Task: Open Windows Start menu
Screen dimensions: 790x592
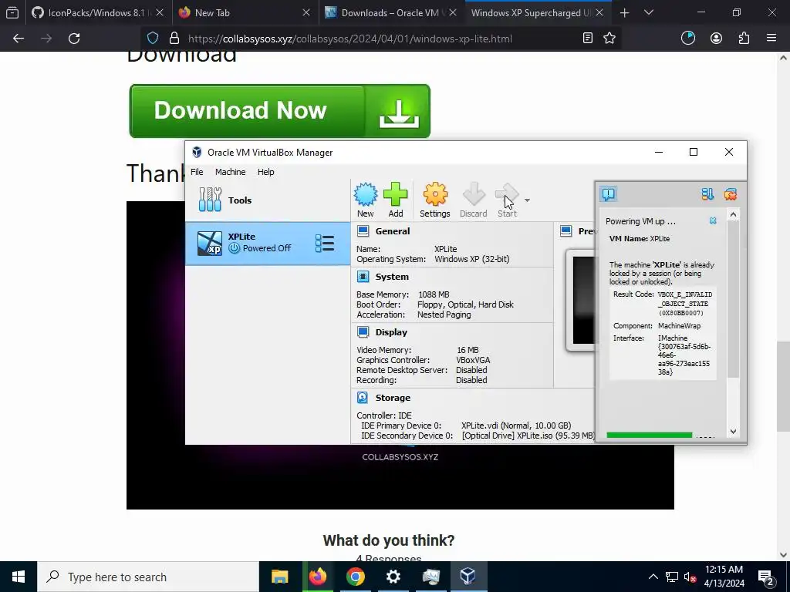Action: (x=19, y=577)
